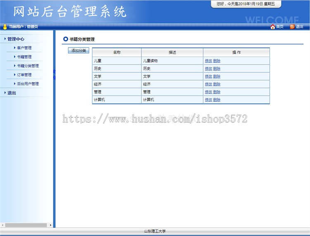The width and height of the screenshot is (310, 236).
Task: Select the 经济 description cell
Action: pyautogui.click(x=172, y=84)
